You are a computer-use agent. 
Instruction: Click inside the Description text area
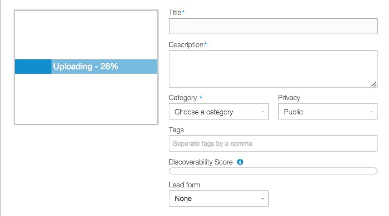[x=273, y=69]
